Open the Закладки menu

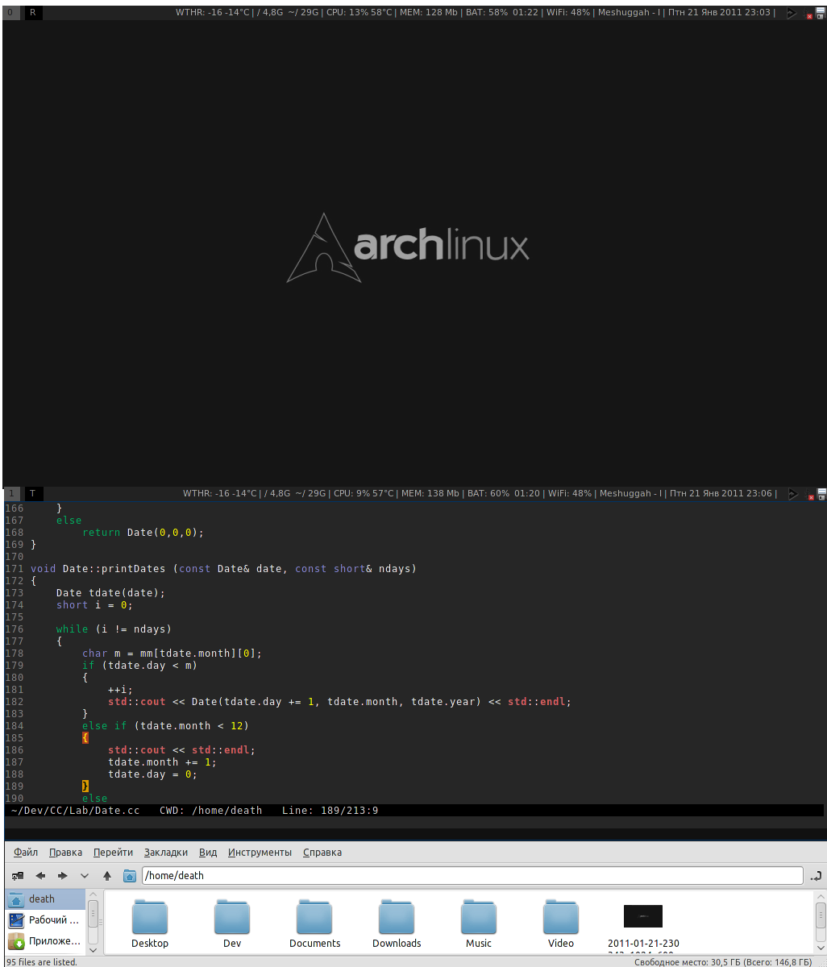point(166,852)
